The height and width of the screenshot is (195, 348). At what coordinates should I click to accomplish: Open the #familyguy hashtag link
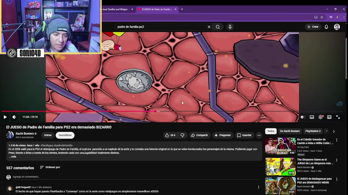[47, 145]
